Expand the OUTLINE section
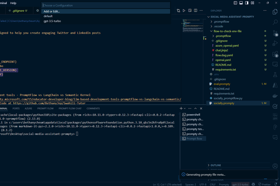 tap(216, 165)
